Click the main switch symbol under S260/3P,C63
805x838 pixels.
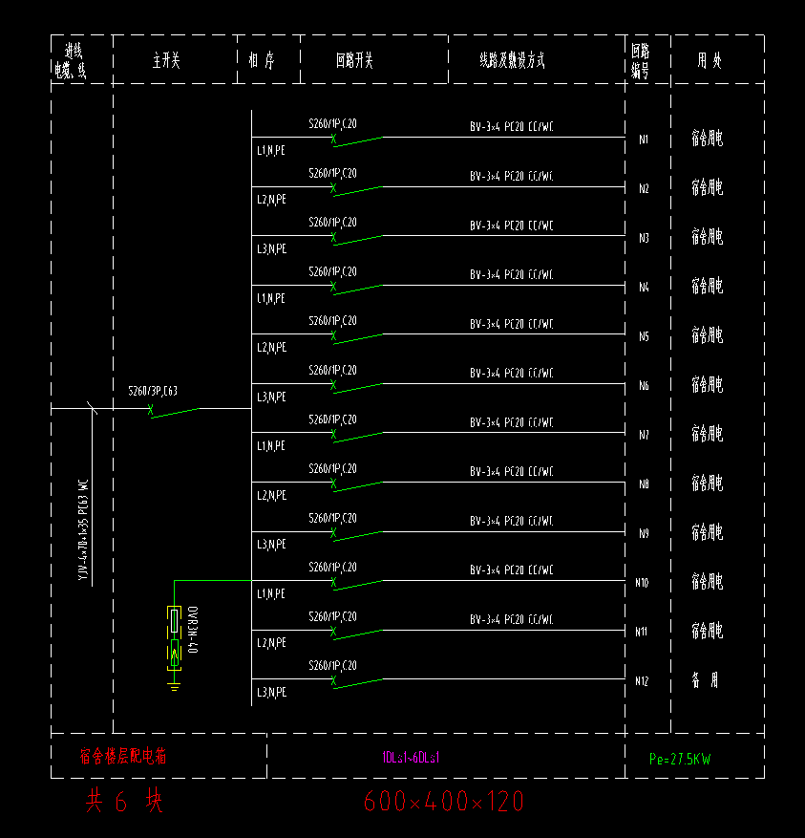(x=173, y=411)
